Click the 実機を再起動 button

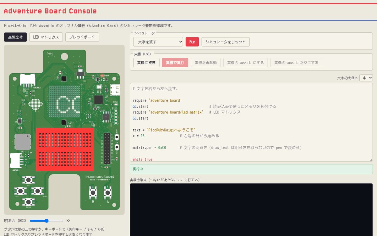(x=206, y=63)
